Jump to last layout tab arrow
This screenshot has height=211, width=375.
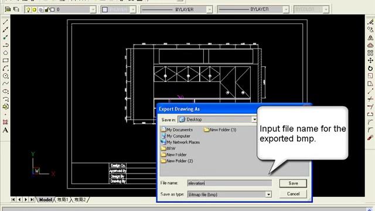32,199
